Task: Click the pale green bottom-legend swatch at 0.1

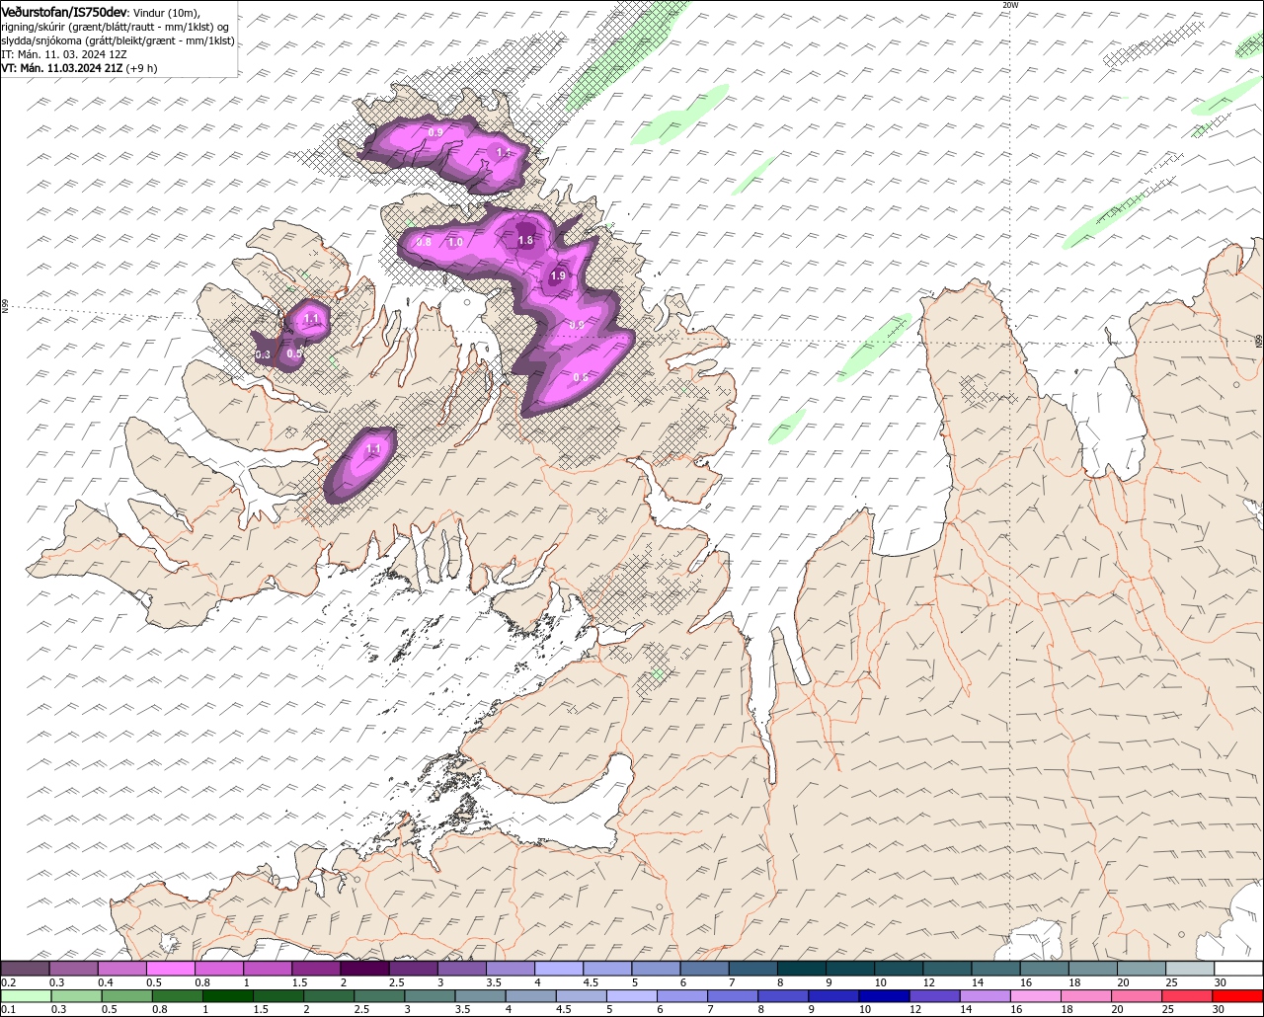Action: pyautogui.click(x=25, y=996)
